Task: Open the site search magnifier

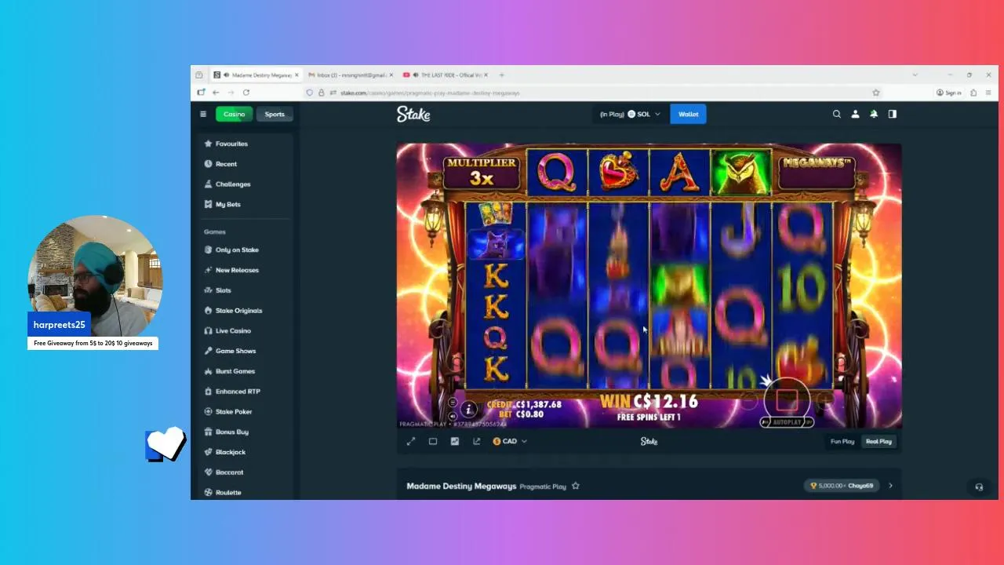Action: coord(837,114)
